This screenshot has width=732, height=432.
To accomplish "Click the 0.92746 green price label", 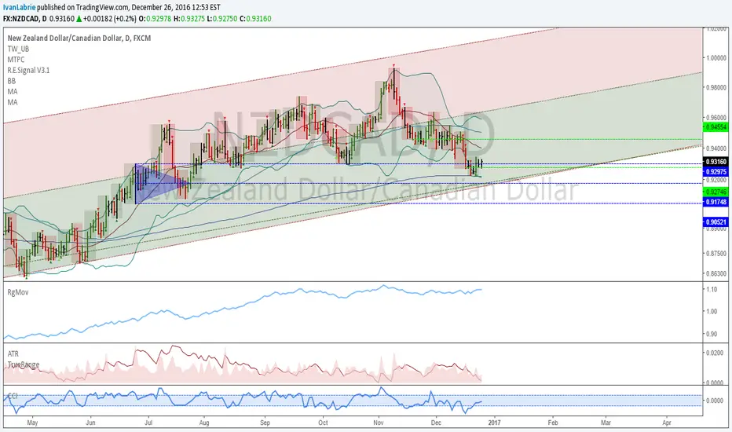I will (x=716, y=192).
